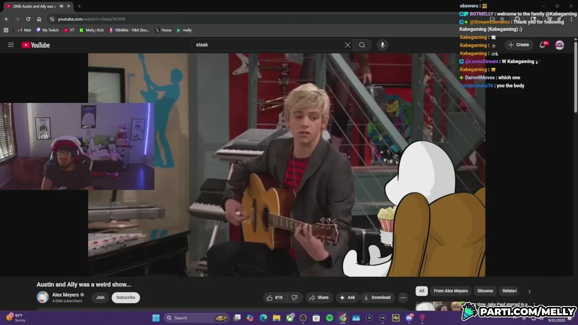578x325 pixels.
Task: Select the Related filter chip
Action: pyautogui.click(x=509, y=291)
